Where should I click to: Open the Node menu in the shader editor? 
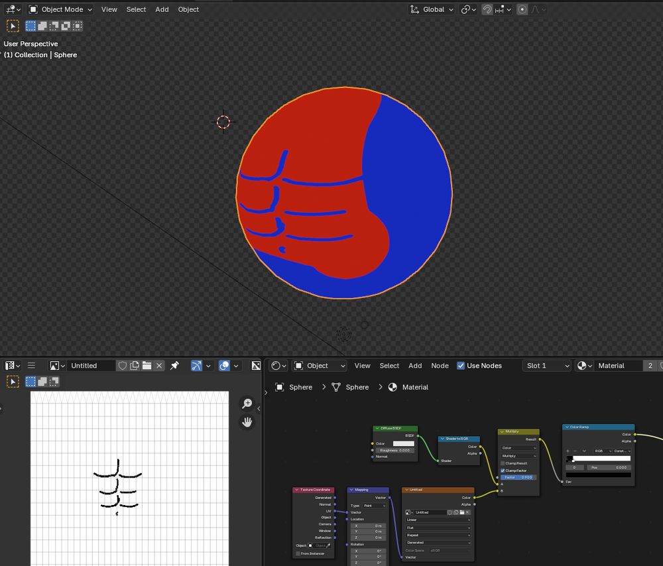click(x=440, y=365)
